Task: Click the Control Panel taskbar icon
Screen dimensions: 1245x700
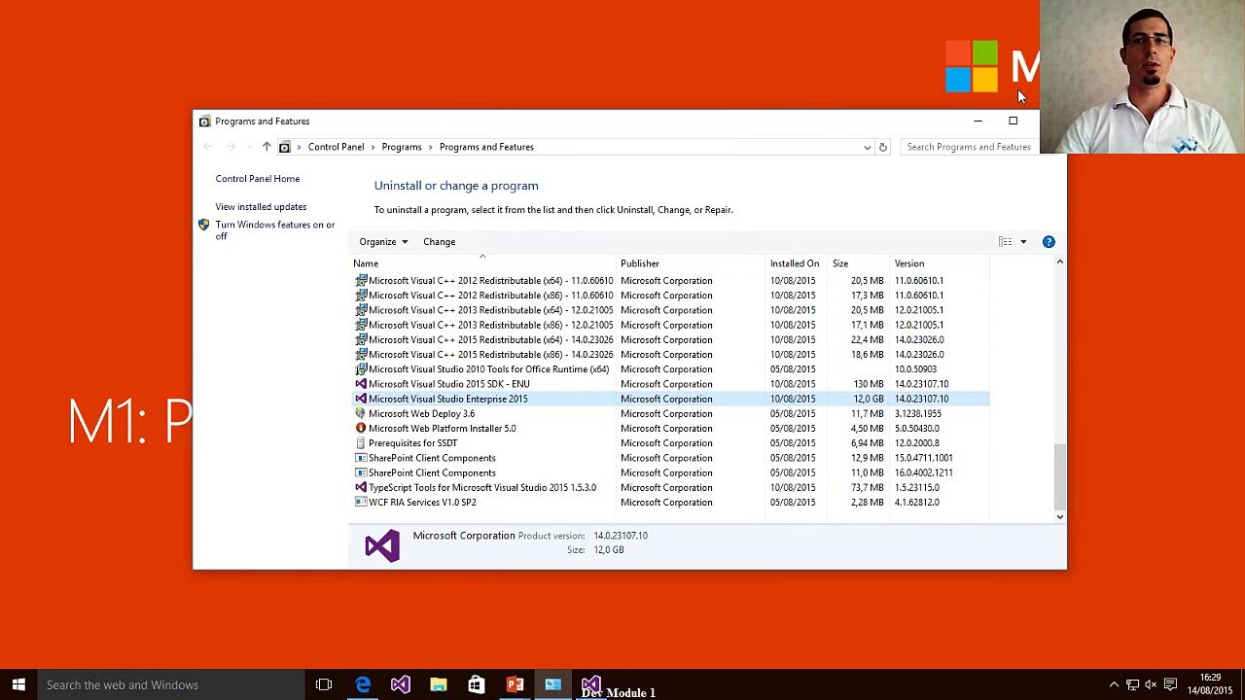Action: click(552, 684)
